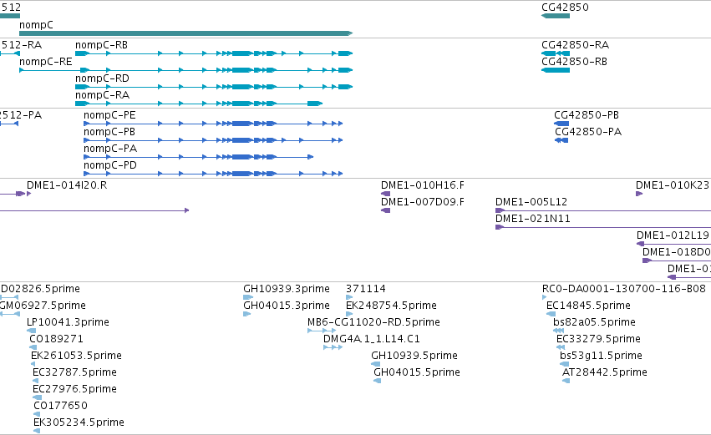Click the 371114 feature label
This screenshot has height=435, width=711.
[x=365, y=289]
